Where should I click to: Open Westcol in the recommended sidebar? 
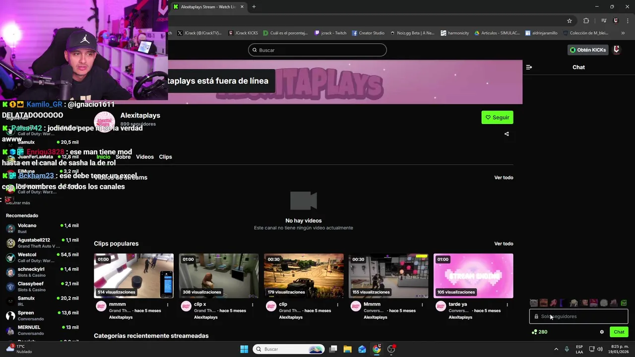point(42,257)
